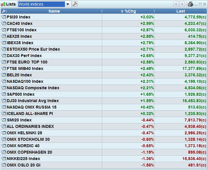The image size is (208, 170).
Task: Click the 16,453.83(c) last value
Action: [x=194, y=101]
